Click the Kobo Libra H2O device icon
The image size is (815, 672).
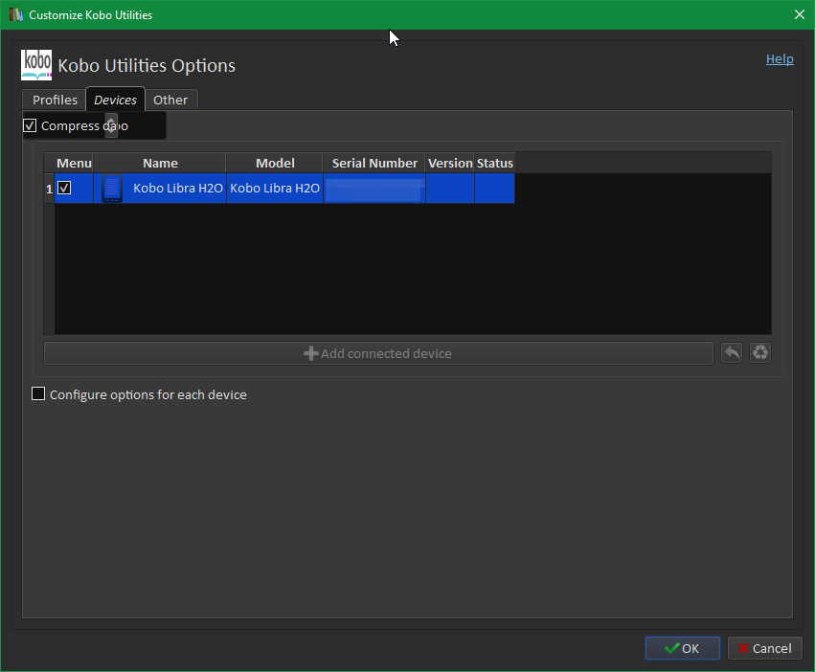tap(112, 189)
